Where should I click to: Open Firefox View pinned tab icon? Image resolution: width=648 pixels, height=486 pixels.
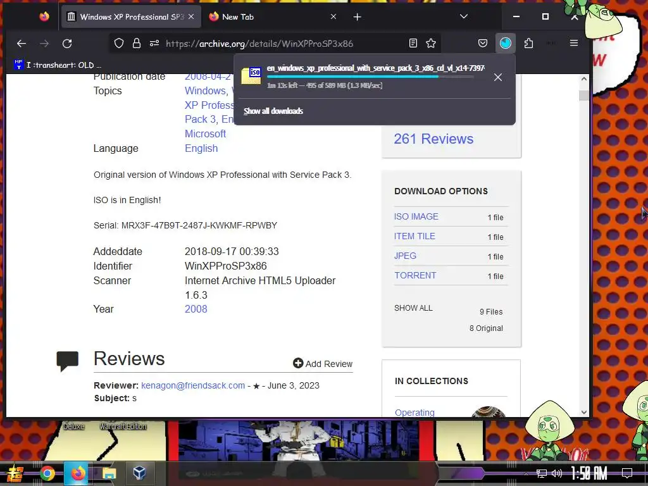pyautogui.click(x=44, y=16)
